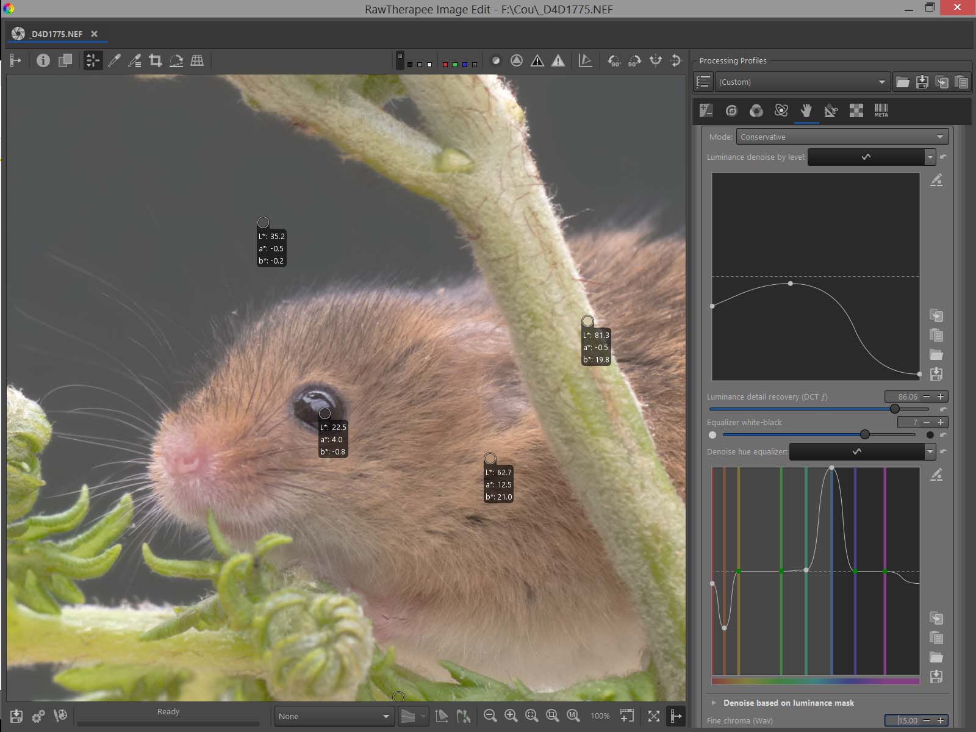Viewport: 976px width, 732px height.
Task: Open the Metadata tab
Action: [881, 110]
